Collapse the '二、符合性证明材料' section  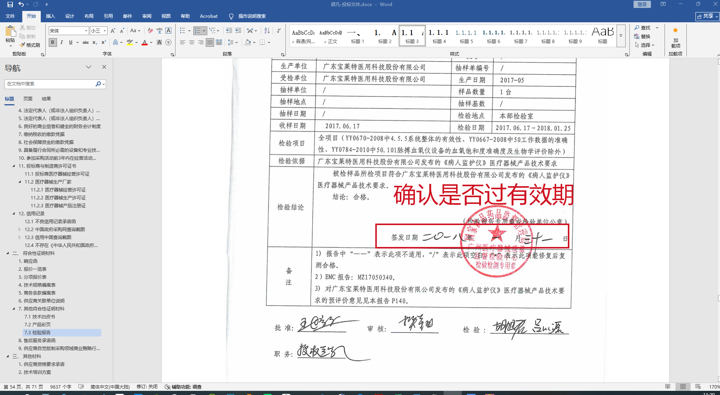(x=8, y=253)
